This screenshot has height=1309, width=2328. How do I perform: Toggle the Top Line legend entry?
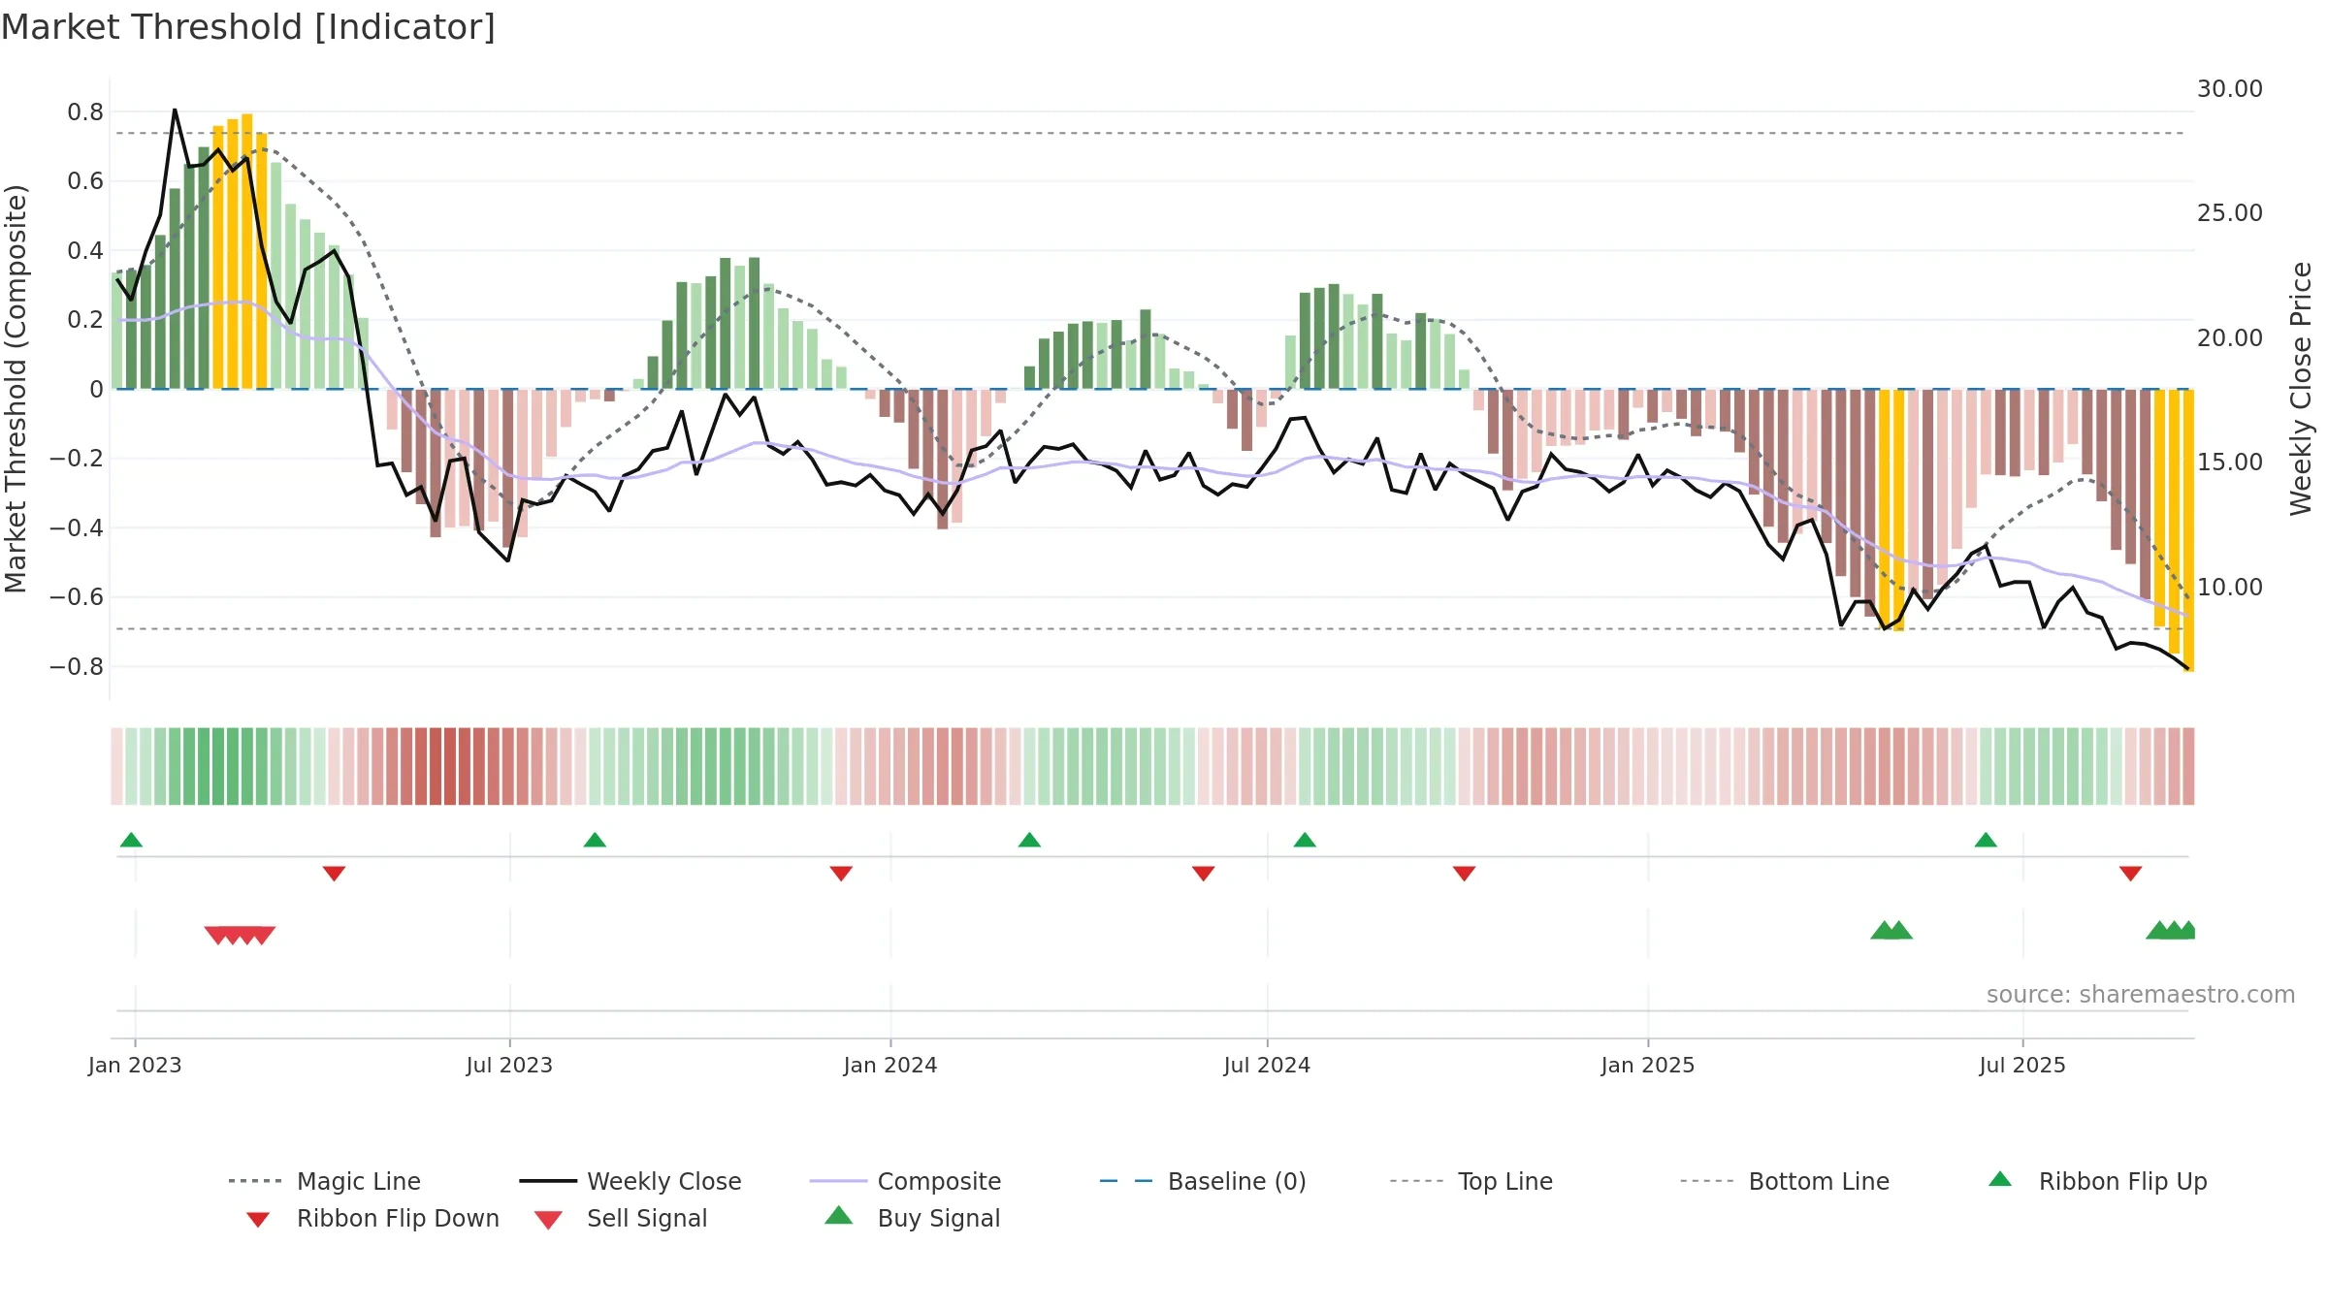pos(1471,1181)
